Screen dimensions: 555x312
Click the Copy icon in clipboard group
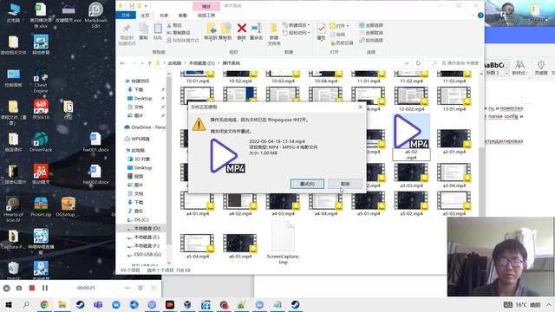tap(143, 29)
